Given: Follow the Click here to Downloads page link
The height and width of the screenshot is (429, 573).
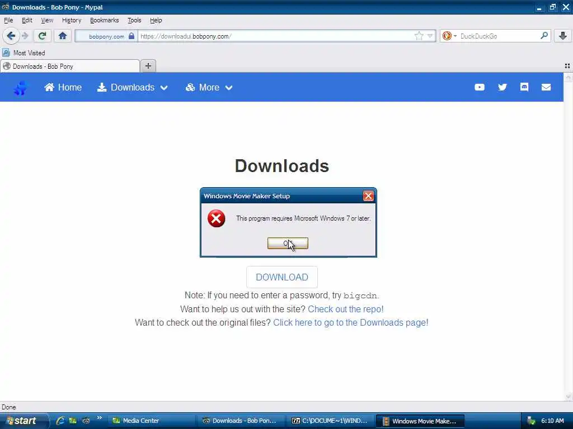Looking at the screenshot, I should pyautogui.click(x=350, y=323).
